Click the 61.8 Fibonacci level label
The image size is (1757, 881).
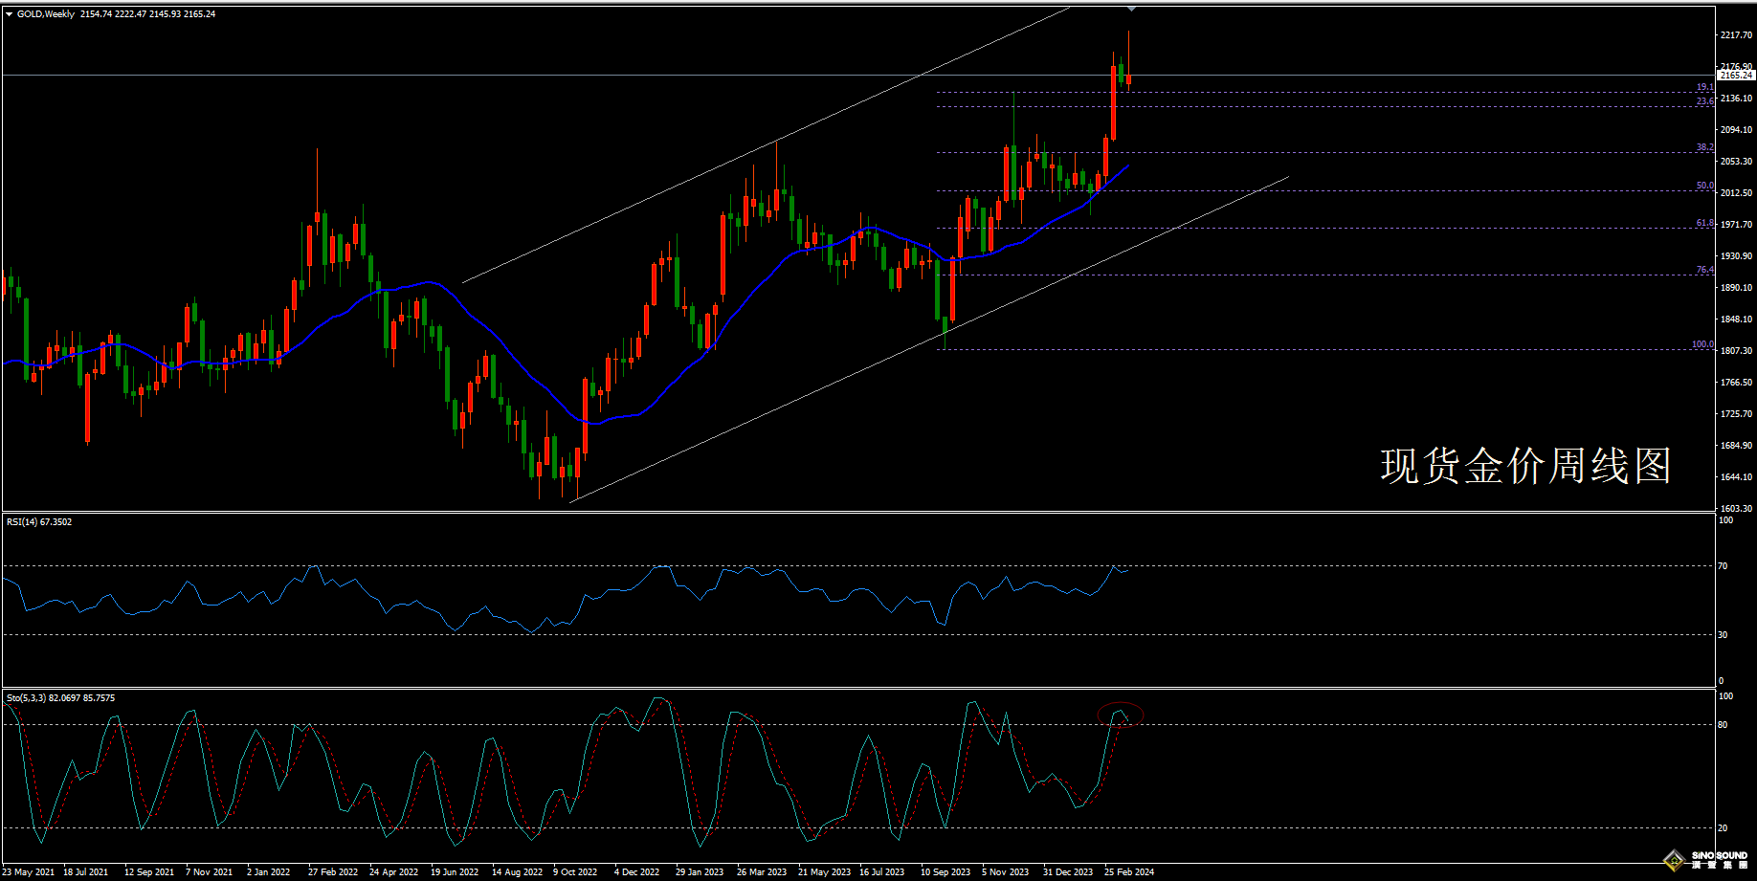click(x=1704, y=223)
